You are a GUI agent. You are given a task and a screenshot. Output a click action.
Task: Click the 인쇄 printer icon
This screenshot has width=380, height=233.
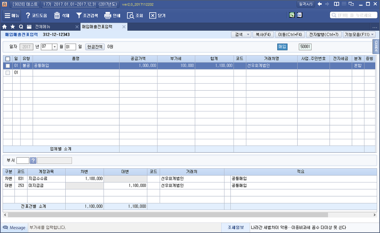point(108,16)
